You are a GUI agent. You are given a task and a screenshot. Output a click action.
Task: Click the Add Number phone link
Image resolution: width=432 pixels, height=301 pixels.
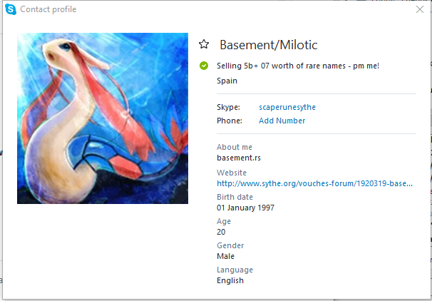tap(282, 121)
